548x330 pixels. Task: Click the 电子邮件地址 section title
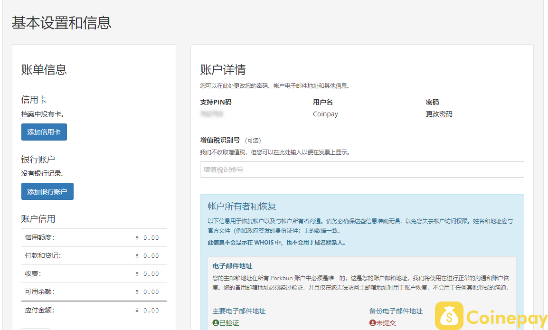(232, 266)
